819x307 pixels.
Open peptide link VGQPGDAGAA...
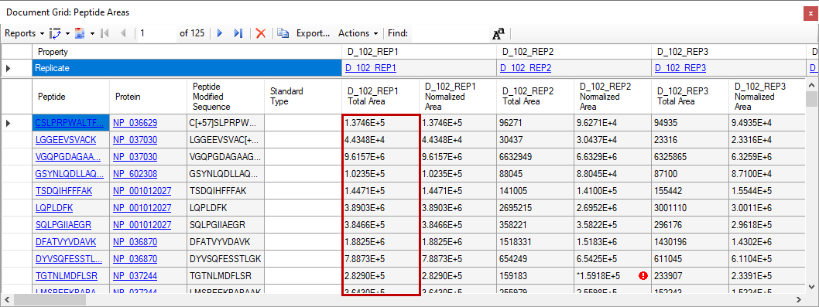68,157
